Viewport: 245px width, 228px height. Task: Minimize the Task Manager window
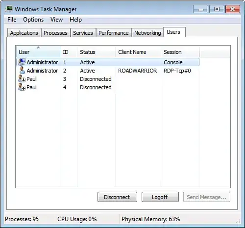[200, 9]
